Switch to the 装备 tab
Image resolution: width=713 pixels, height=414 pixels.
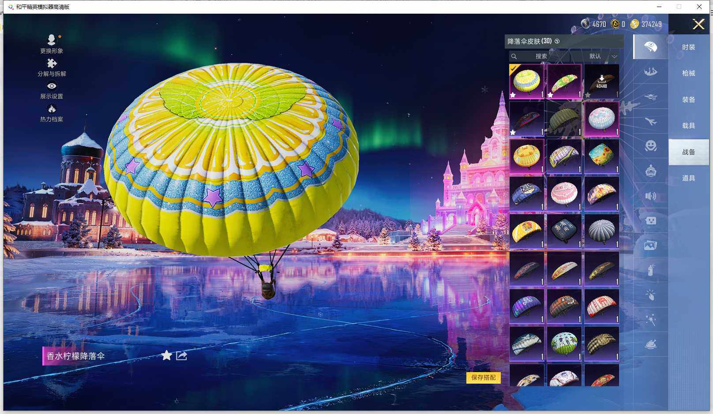(688, 100)
